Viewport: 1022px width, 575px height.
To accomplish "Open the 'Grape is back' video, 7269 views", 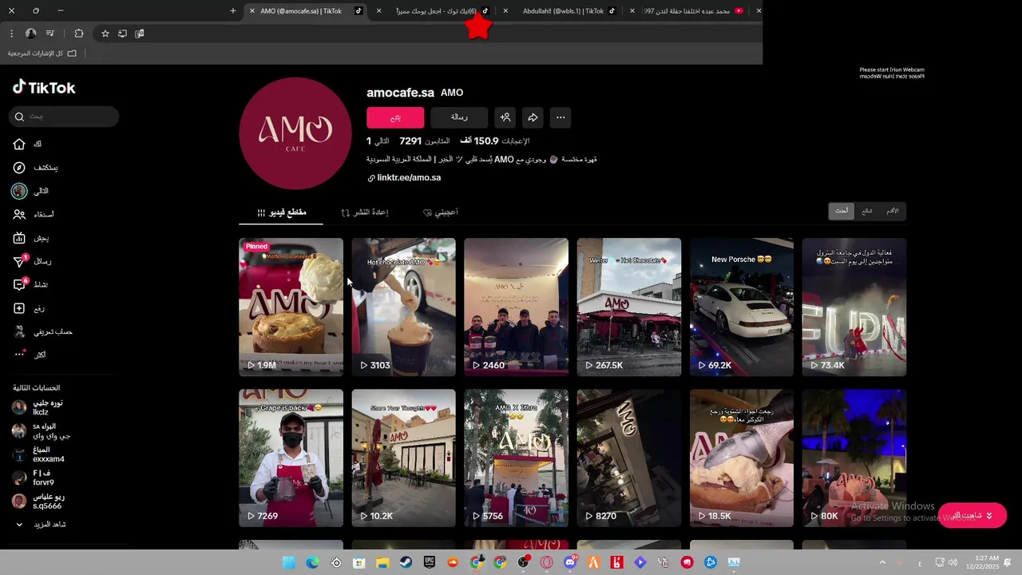I will coord(291,458).
